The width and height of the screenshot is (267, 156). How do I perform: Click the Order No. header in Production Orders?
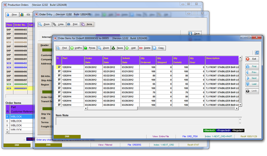(x=21, y=25)
